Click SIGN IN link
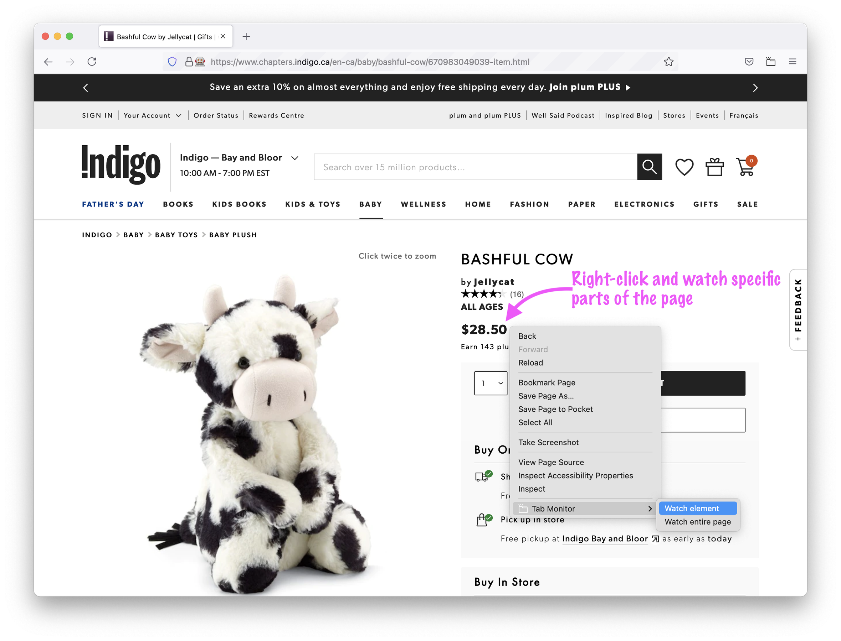The width and height of the screenshot is (841, 641). pyautogui.click(x=97, y=116)
